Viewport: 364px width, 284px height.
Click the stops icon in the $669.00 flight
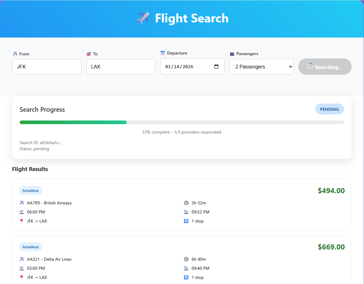pyautogui.click(x=186, y=277)
